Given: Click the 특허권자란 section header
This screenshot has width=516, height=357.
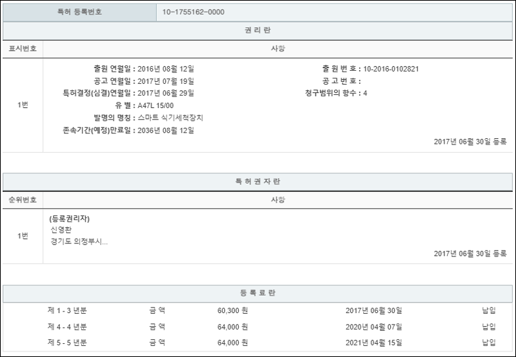Looking at the screenshot, I should pyautogui.click(x=257, y=182).
